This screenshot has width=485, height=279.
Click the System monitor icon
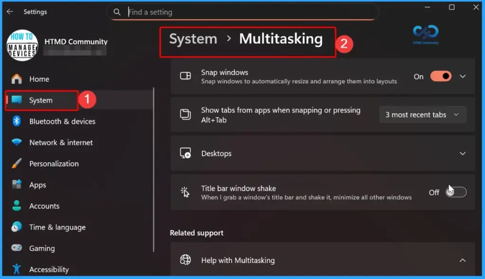tap(17, 100)
